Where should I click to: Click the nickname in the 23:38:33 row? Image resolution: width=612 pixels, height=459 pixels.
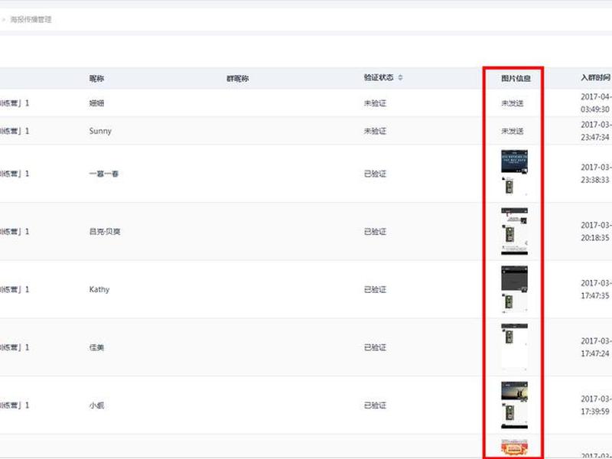tap(104, 174)
